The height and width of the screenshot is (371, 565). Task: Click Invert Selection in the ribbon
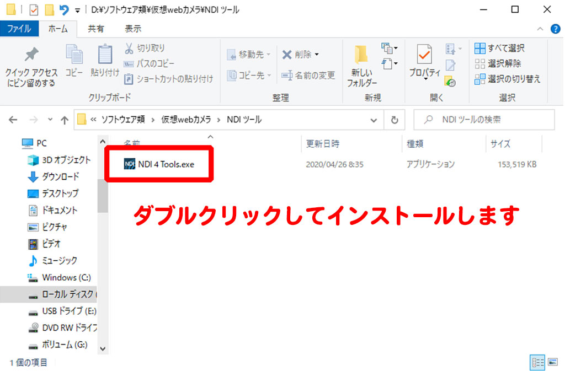(507, 79)
